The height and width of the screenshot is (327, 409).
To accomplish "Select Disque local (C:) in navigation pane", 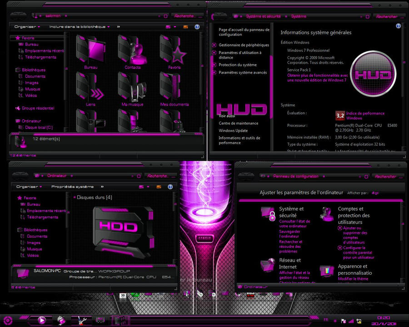I will [x=39, y=128].
